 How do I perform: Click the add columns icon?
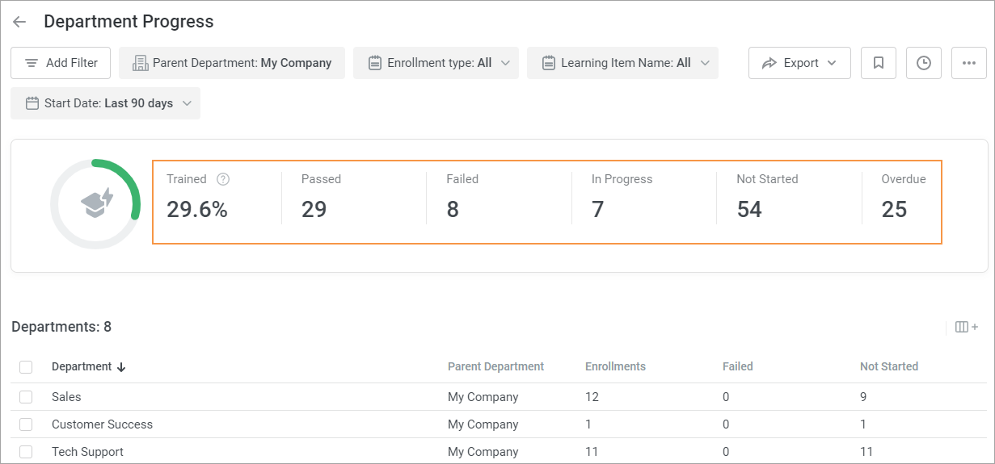click(x=967, y=327)
